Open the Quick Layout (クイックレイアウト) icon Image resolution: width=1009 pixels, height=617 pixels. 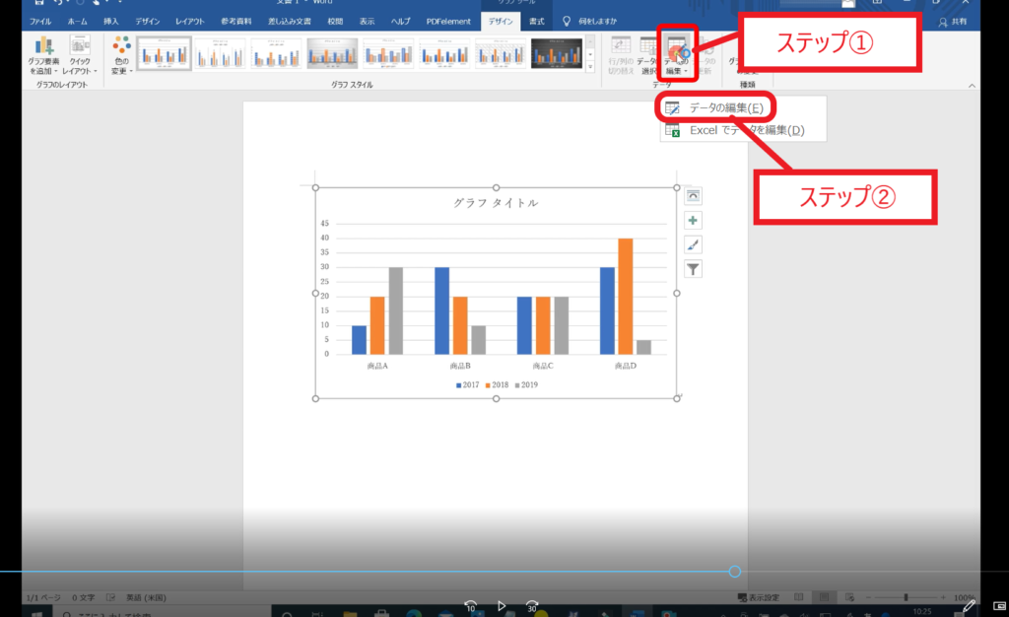coord(80,51)
